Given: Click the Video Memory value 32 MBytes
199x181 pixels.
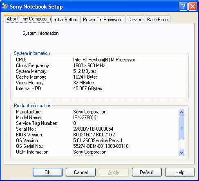Looking at the screenshot, I should [x=83, y=83].
